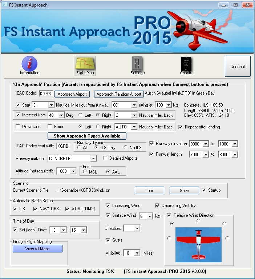Toggle Repeat after landing checkbox

181,127
